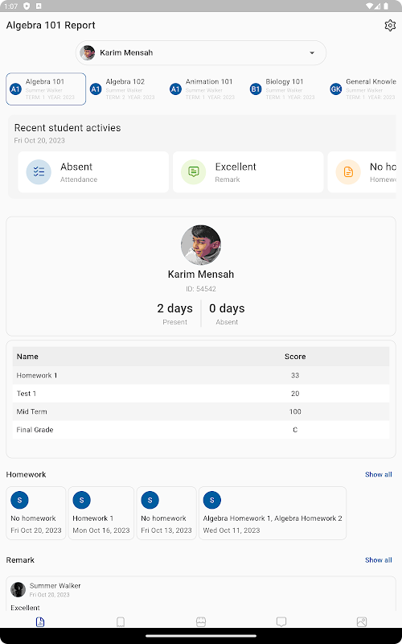Expand the Karim Mensah student dropdown
Viewport: 402px width, 644px height.
201,52
